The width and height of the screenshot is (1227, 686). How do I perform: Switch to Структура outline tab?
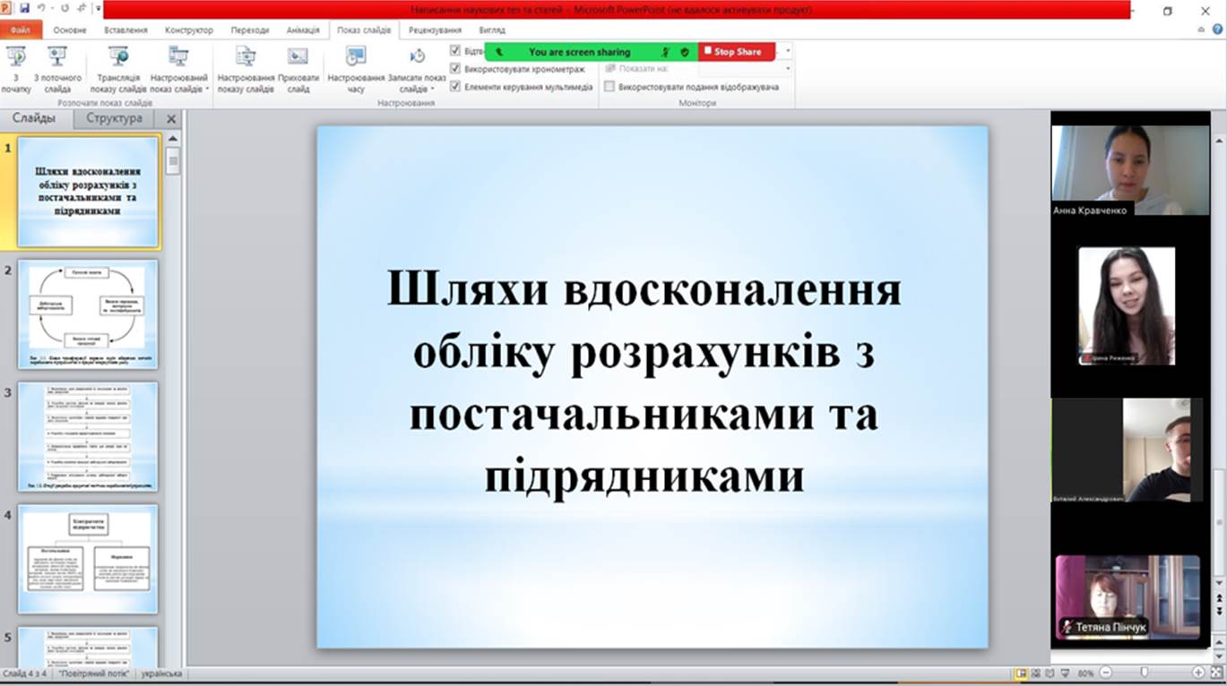point(114,118)
